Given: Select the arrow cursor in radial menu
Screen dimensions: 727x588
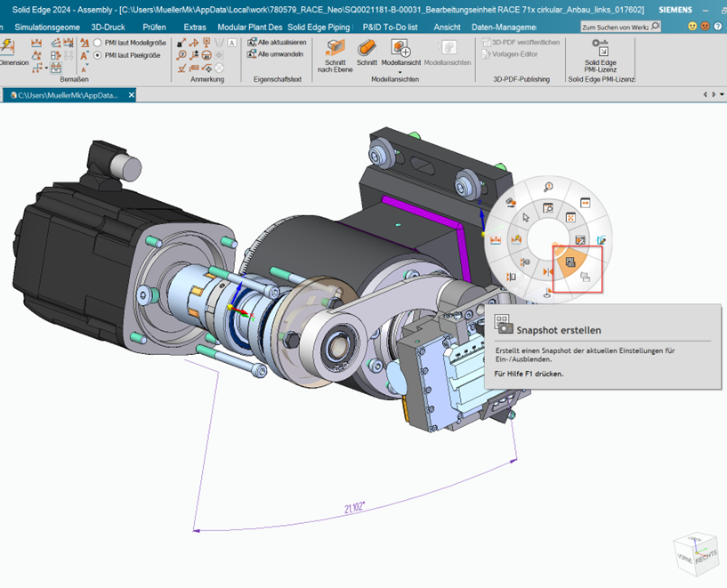Looking at the screenshot, I should click(x=525, y=217).
